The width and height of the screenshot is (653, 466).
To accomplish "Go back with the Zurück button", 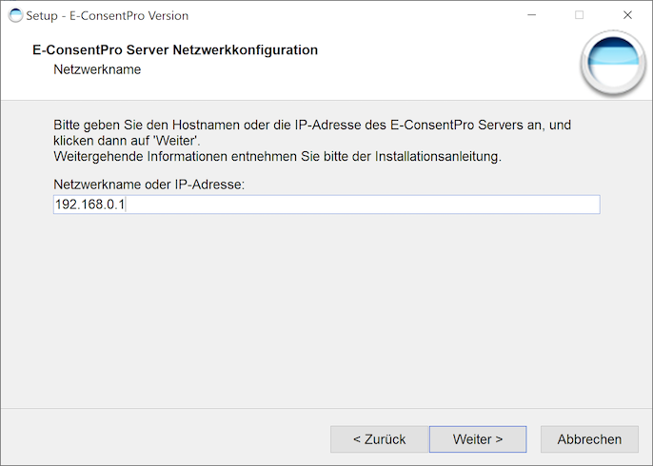I will [x=380, y=439].
